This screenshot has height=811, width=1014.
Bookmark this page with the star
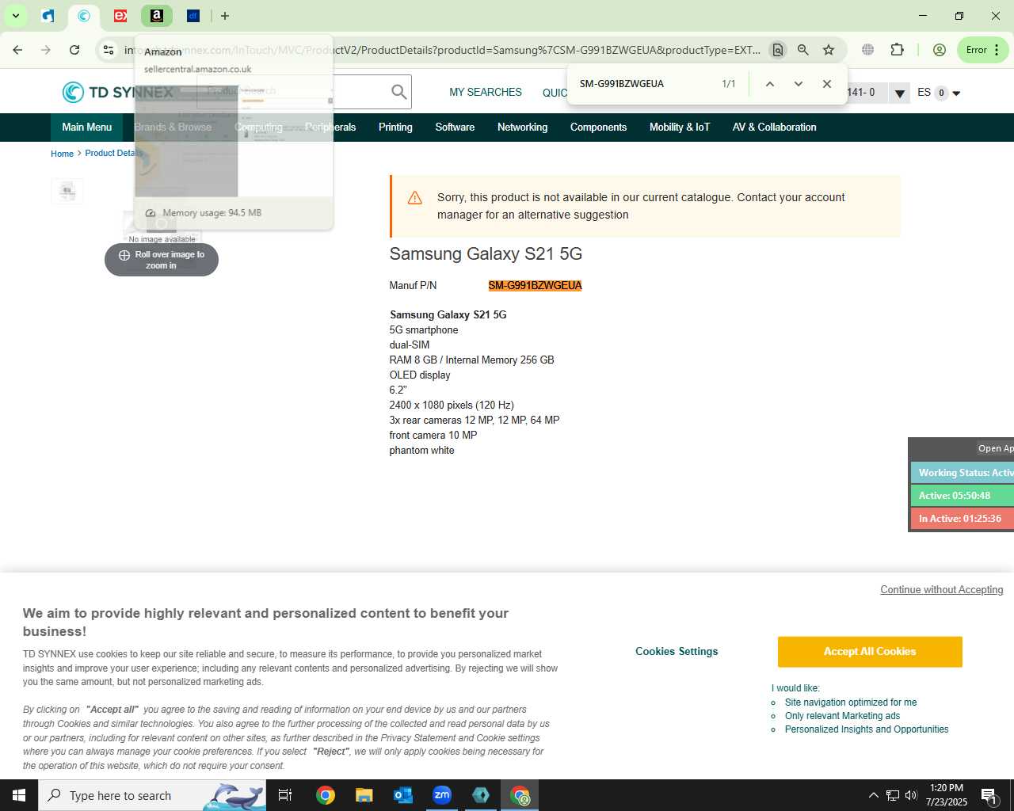pos(829,50)
